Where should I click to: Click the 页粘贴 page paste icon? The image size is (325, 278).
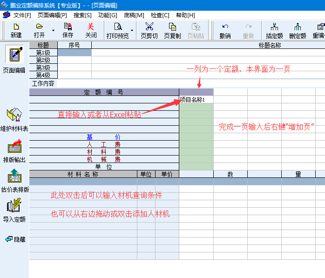pyautogui.click(x=196, y=27)
